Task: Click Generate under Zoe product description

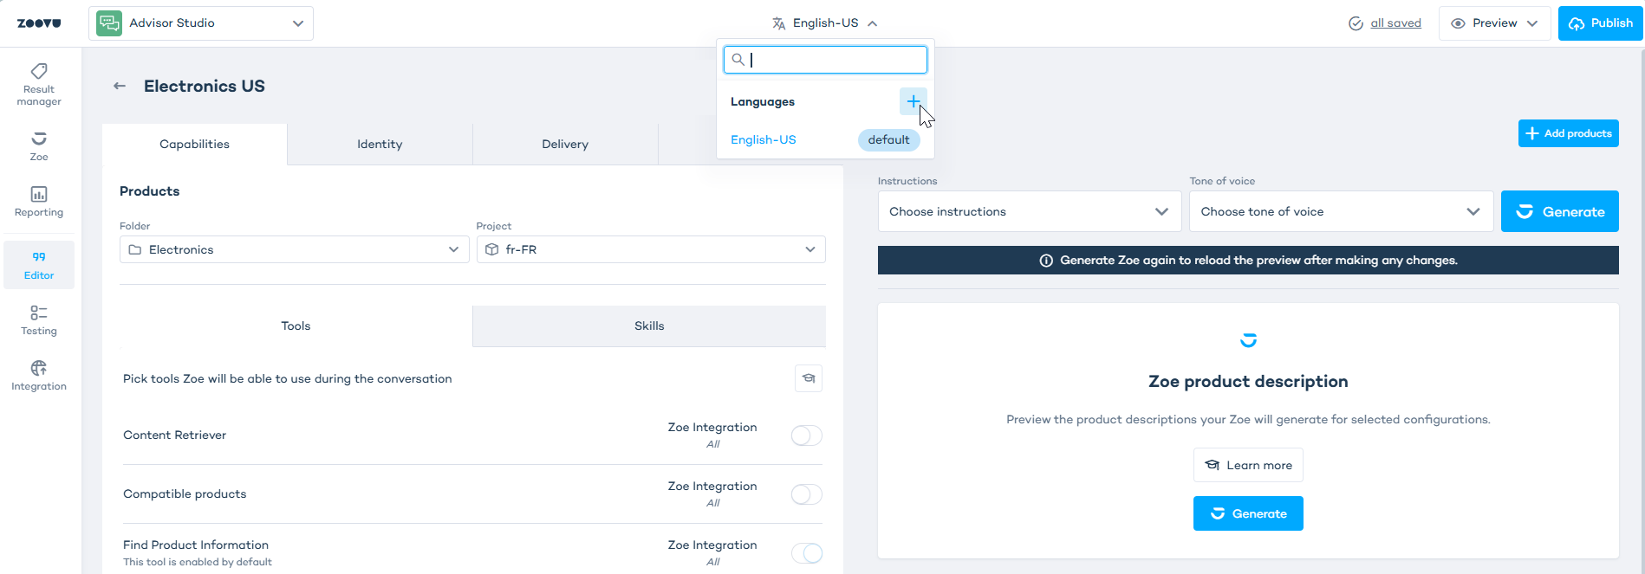Action: coord(1248,513)
